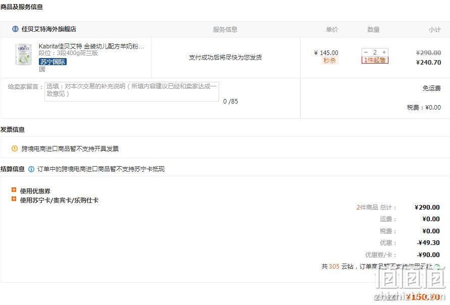Click the 发票信息 section heading
Screen dimensions: 450x305
point(12,130)
